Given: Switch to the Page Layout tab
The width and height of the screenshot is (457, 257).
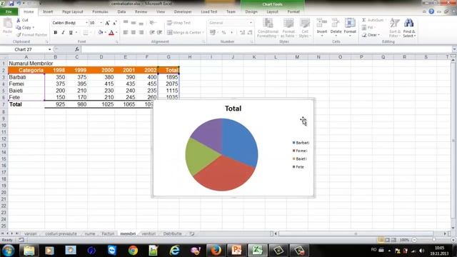Looking at the screenshot, I should pyautogui.click(x=73, y=11).
